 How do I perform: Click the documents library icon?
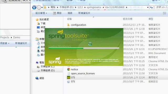click(x=38, y=43)
